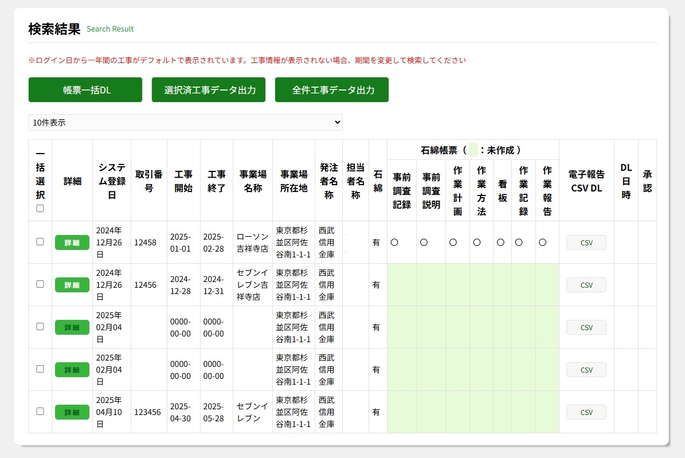The height and width of the screenshot is (458, 685).
Task: Click the 選択済工事データ出力 button
Action: (x=209, y=89)
